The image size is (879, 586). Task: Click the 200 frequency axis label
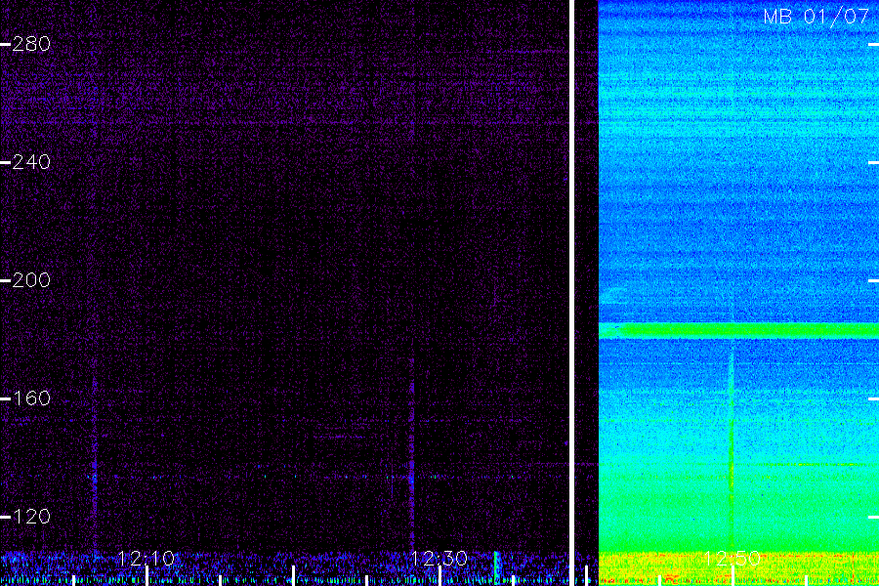click(x=31, y=280)
